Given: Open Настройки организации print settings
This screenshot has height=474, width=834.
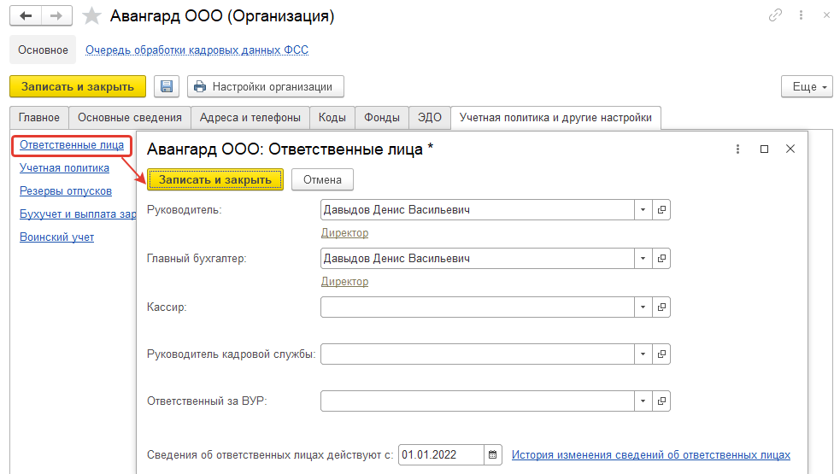Looking at the screenshot, I should point(265,86).
